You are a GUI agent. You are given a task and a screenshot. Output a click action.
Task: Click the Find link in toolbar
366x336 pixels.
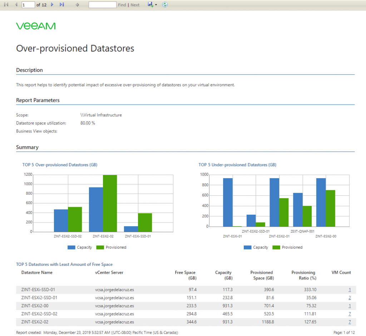tap(122, 5)
